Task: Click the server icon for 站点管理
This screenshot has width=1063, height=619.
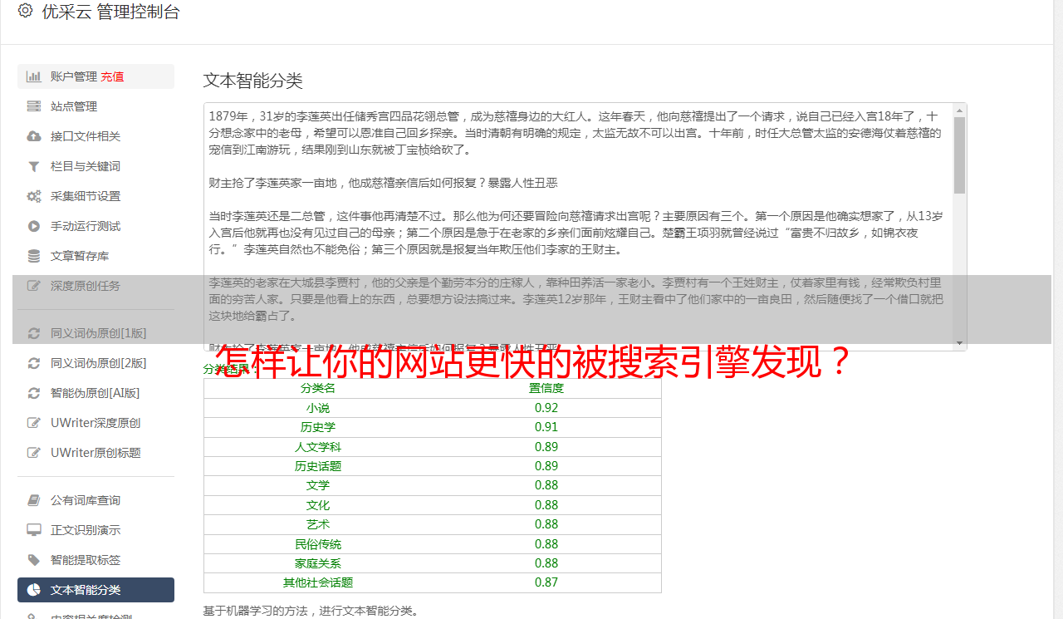Action: pyautogui.click(x=34, y=106)
